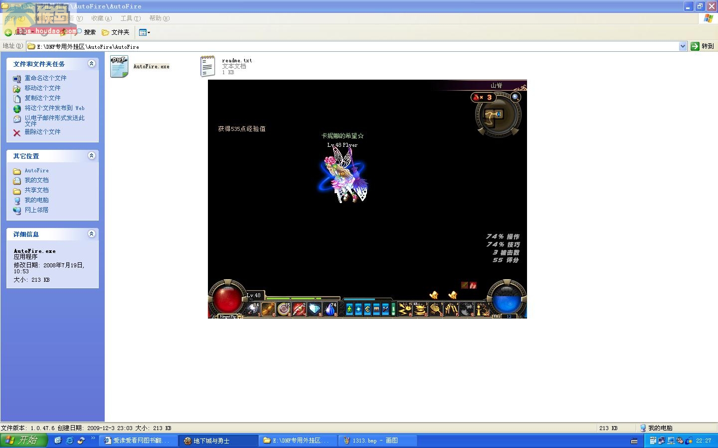Open character info green figure icon

350,309
